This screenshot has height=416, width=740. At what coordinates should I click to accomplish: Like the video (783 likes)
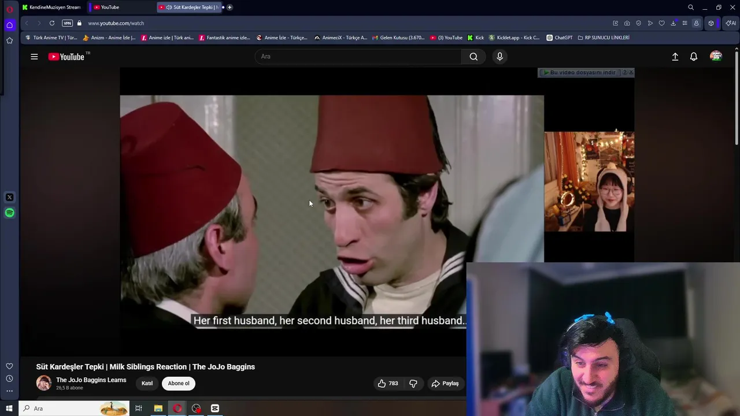pyautogui.click(x=387, y=383)
